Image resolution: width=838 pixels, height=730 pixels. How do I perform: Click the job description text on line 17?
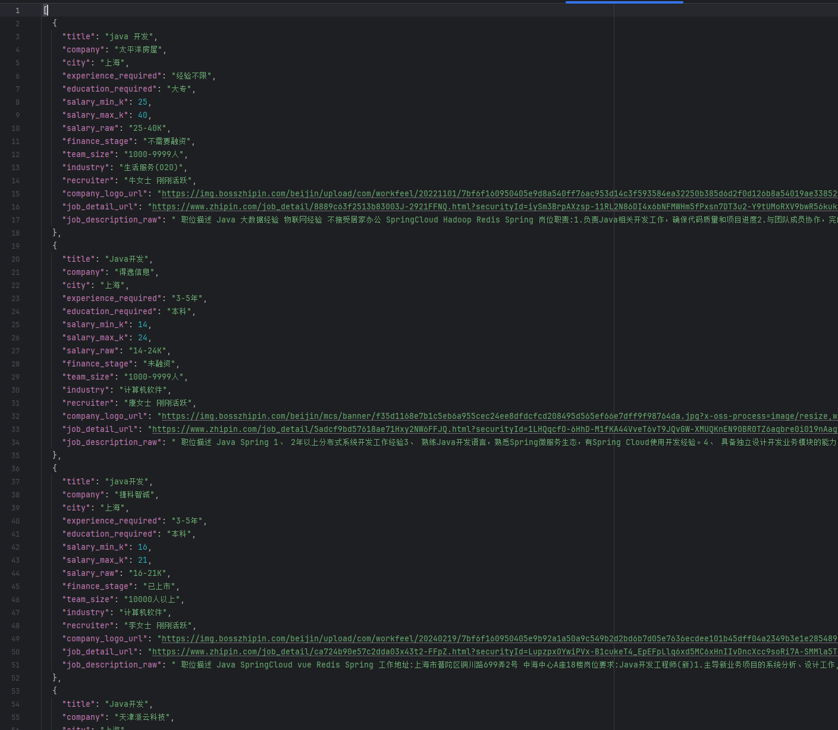tap(504, 220)
